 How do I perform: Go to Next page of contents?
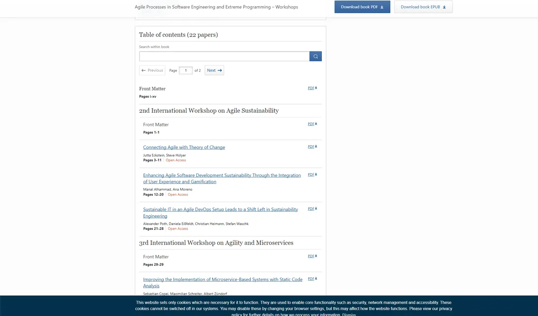[x=214, y=70]
